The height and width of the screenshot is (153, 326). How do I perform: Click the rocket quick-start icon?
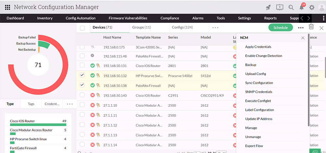(268, 7)
